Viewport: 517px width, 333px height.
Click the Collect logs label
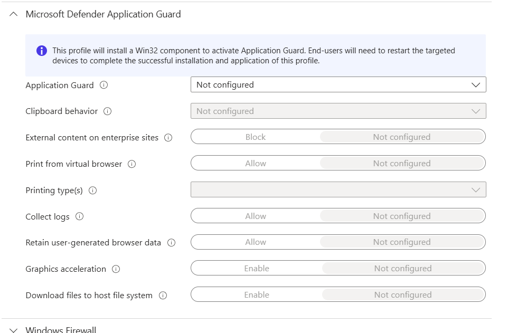click(x=48, y=217)
